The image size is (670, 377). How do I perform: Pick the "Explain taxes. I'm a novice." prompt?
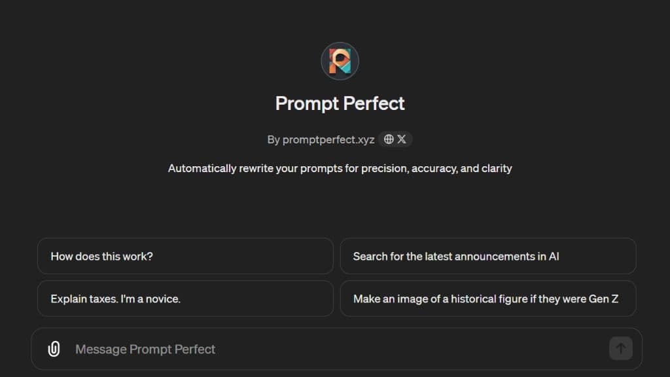pos(185,298)
